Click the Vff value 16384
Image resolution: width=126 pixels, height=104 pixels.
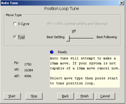pyautogui.click(x=29, y=70)
